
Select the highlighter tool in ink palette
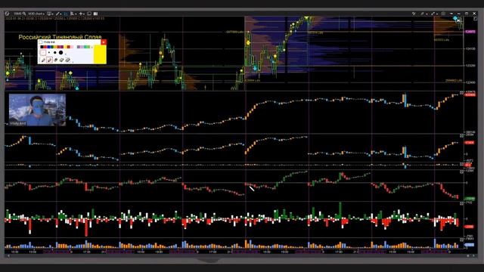(x=49, y=60)
